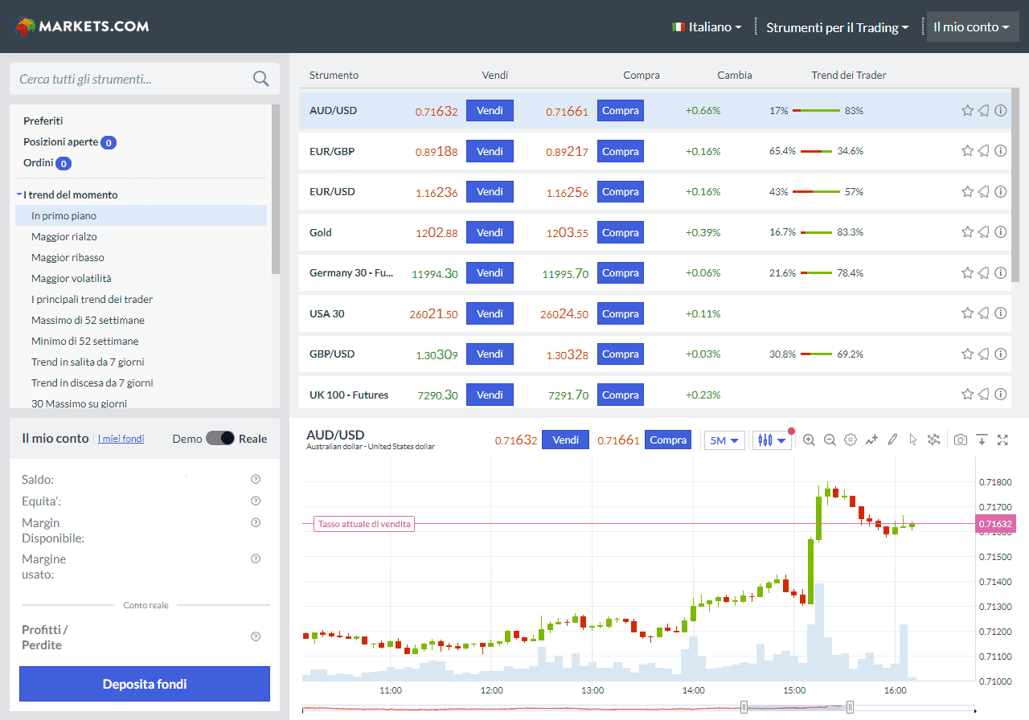Zoom in on the AUD/USD chart
Screen dimensions: 1029x720
(x=809, y=440)
